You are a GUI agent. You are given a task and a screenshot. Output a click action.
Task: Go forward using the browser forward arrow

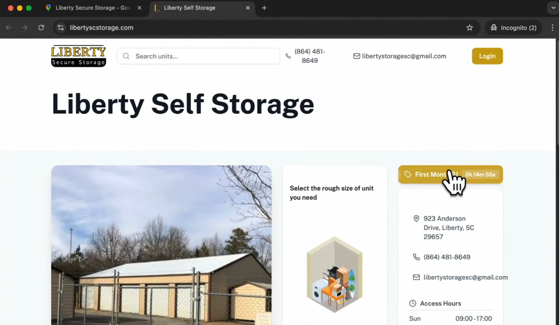[x=25, y=28]
